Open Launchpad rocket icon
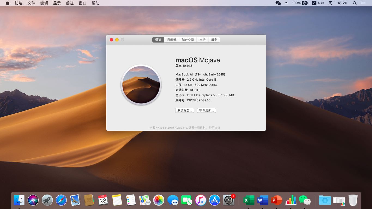The height and width of the screenshot is (209, 372). [47, 200]
